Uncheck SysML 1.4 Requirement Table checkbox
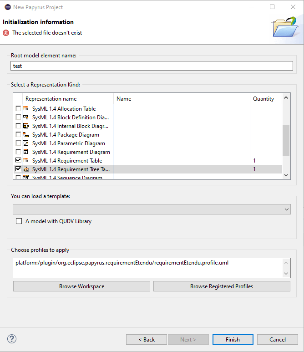Viewport: 304px width, 352px height. coord(18,160)
